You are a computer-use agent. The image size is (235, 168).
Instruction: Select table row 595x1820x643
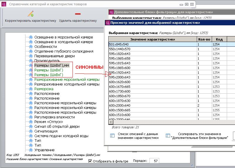172,54
